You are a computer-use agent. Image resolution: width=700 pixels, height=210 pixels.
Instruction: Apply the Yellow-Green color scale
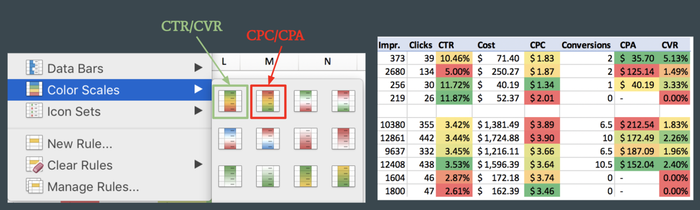coord(343,176)
